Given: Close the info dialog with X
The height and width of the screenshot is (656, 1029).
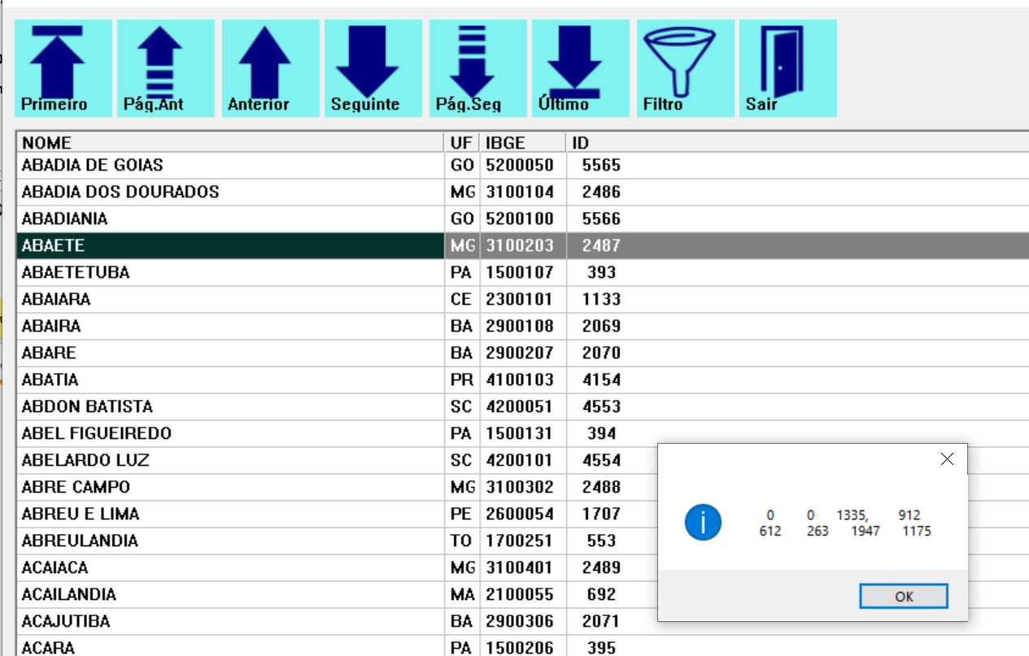Looking at the screenshot, I should coord(947,459).
